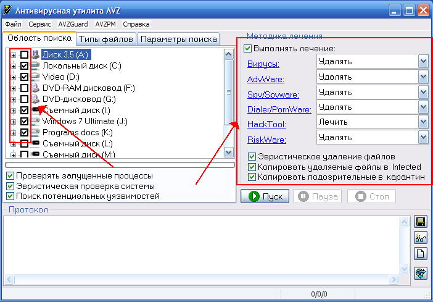Click the drive icon of Windows 7 Ultimate (J:)
The image size is (433, 302).
point(35,121)
